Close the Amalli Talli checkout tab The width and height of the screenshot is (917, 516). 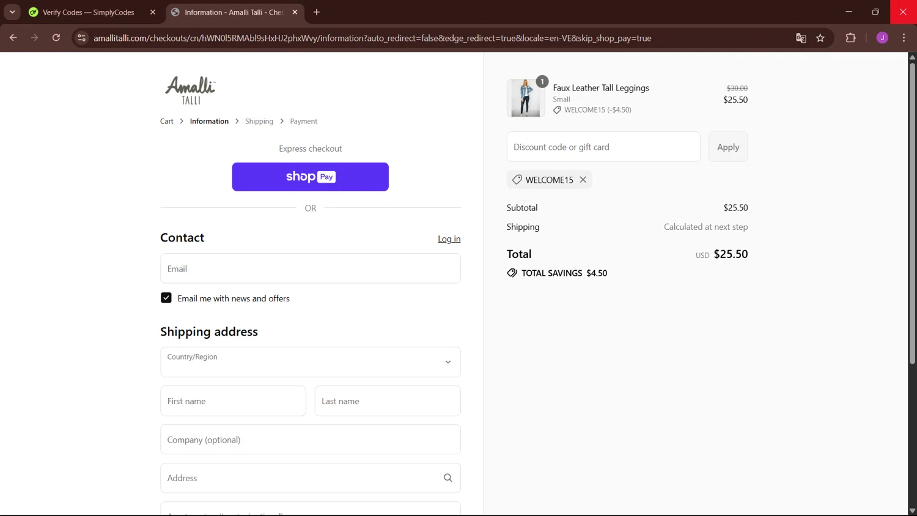pos(295,12)
